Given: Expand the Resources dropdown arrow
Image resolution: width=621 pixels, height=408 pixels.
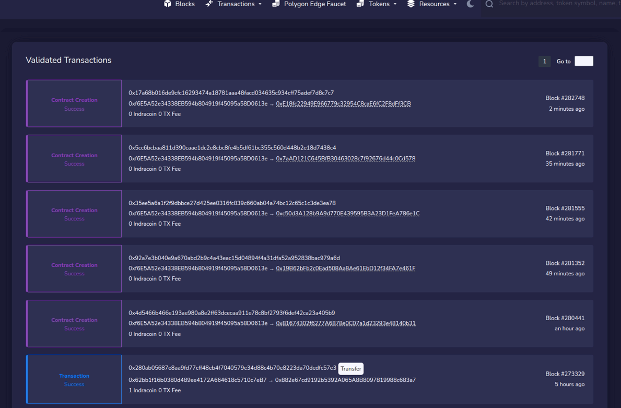Looking at the screenshot, I should 455,4.
